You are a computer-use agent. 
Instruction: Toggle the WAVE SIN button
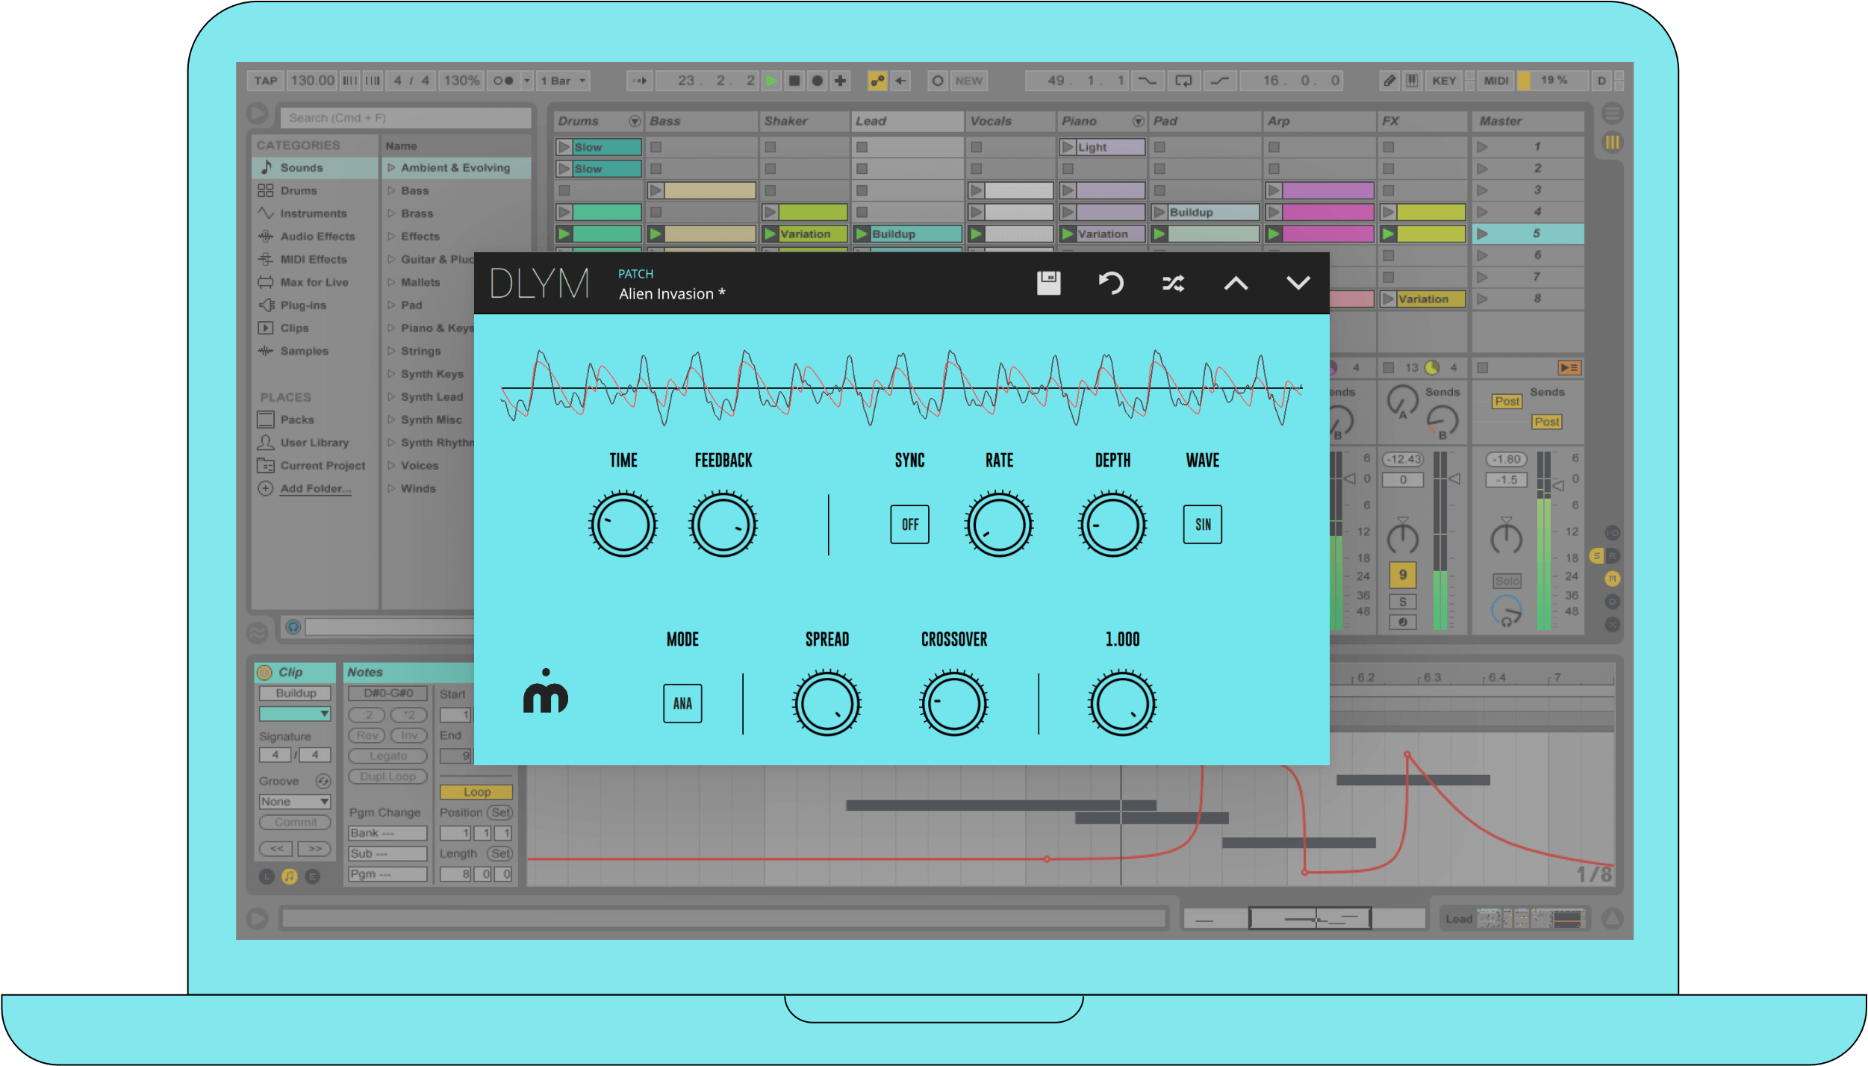click(1202, 524)
